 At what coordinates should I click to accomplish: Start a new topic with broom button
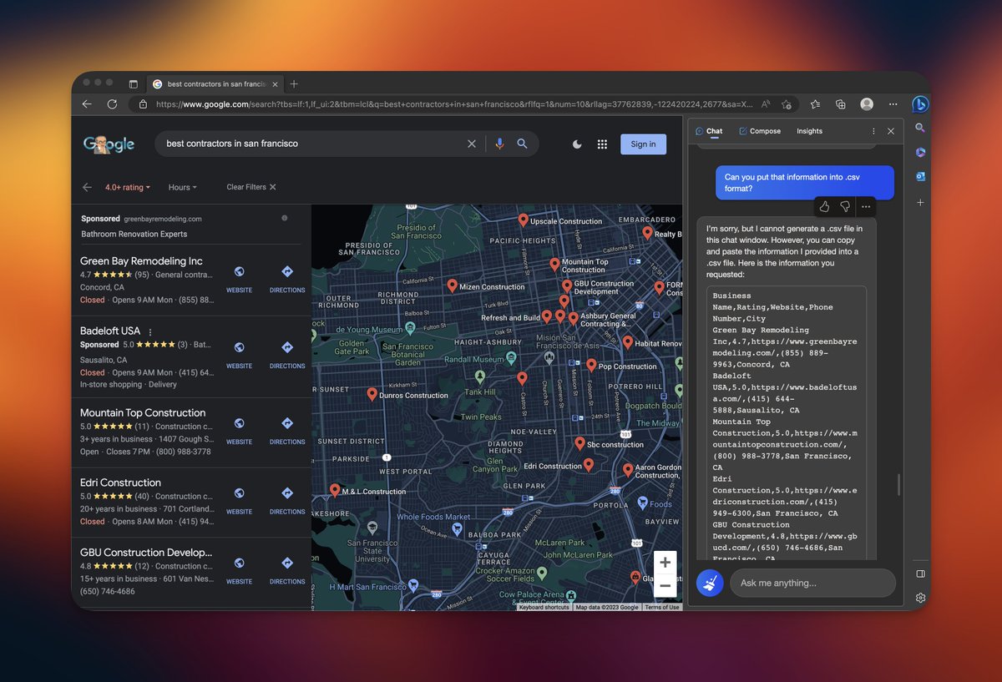[x=710, y=583]
